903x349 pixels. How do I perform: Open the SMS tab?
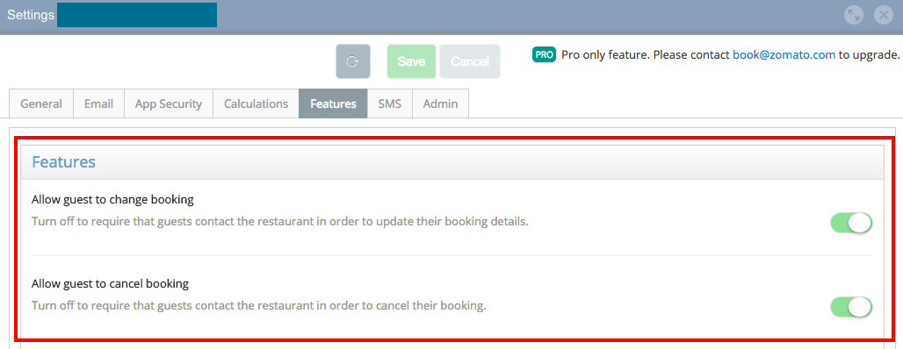click(390, 104)
